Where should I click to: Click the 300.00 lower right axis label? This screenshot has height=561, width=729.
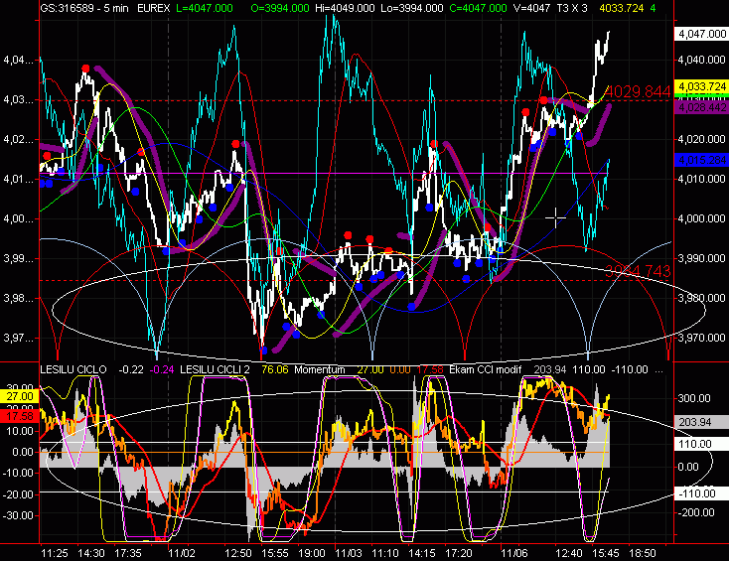694,398
